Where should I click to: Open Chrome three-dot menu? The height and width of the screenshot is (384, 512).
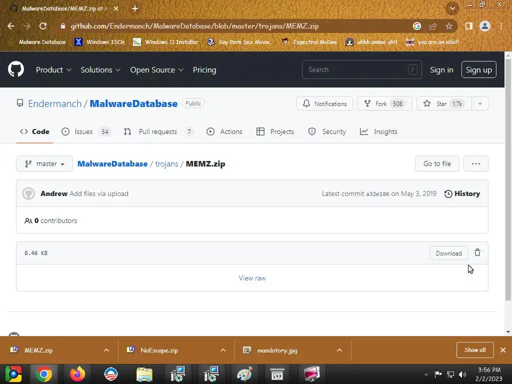coord(501,26)
